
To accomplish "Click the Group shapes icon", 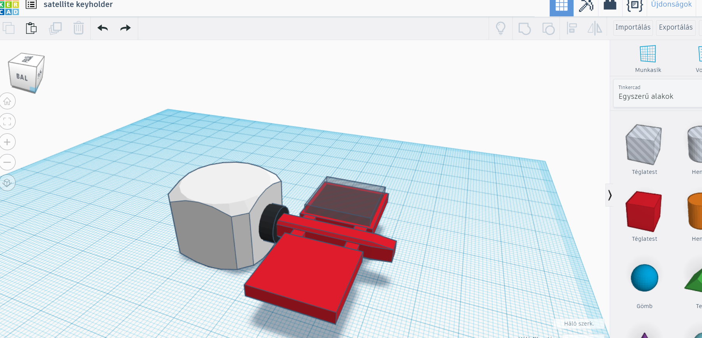I will [x=524, y=29].
